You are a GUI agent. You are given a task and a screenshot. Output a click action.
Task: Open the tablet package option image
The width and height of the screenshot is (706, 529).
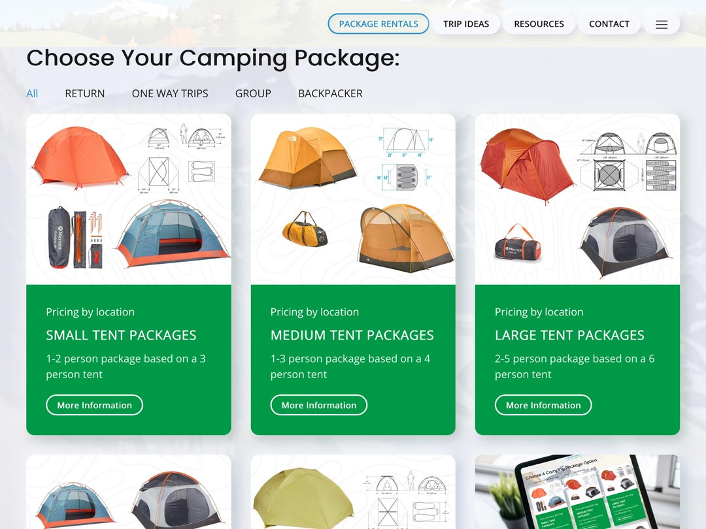pyautogui.click(x=577, y=492)
